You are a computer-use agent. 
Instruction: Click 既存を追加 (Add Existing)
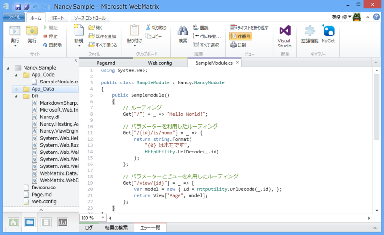[102, 36]
